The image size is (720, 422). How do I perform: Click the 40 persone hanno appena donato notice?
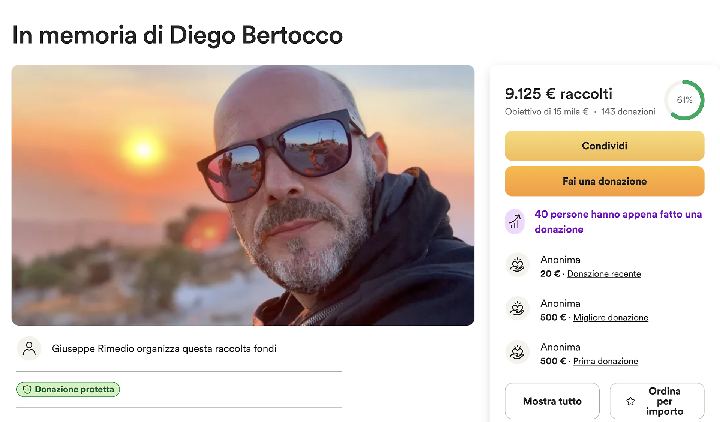(x=618, y=221)
